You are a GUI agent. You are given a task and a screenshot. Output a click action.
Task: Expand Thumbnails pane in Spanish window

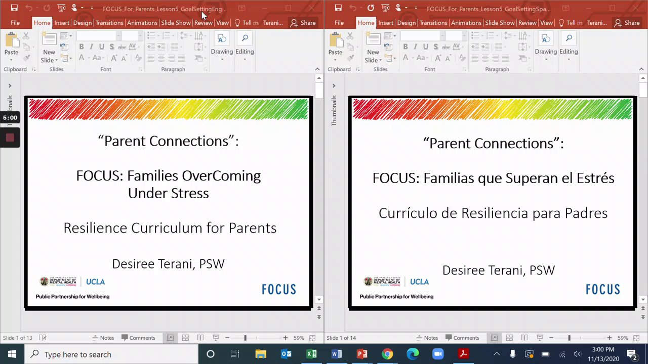tap(334, 85)
